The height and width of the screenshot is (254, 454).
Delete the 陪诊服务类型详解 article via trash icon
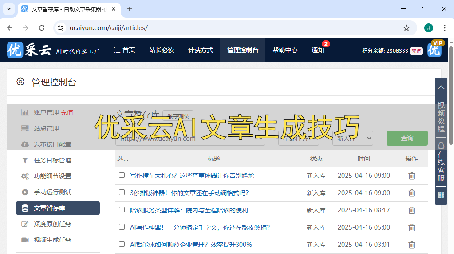point(412,211)
